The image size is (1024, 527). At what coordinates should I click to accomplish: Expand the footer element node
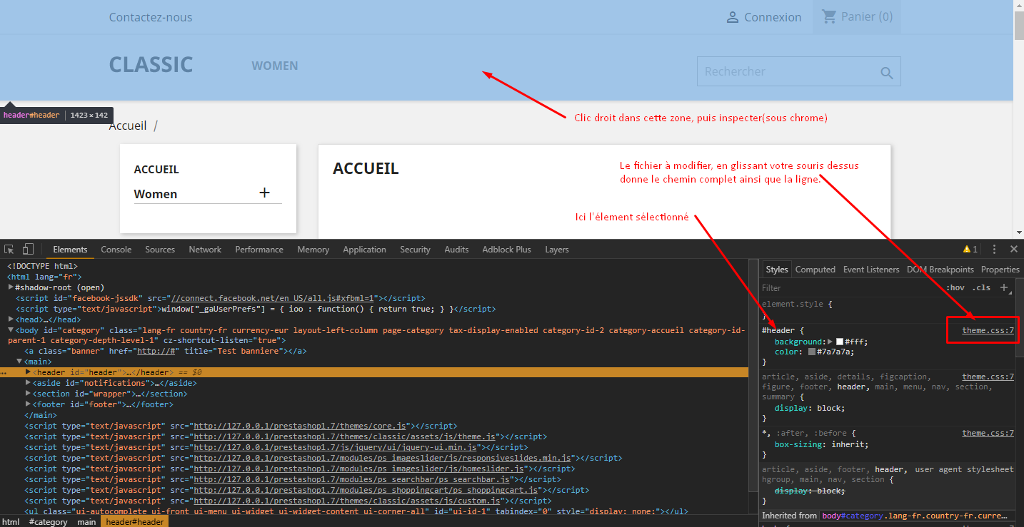[28, 404]
